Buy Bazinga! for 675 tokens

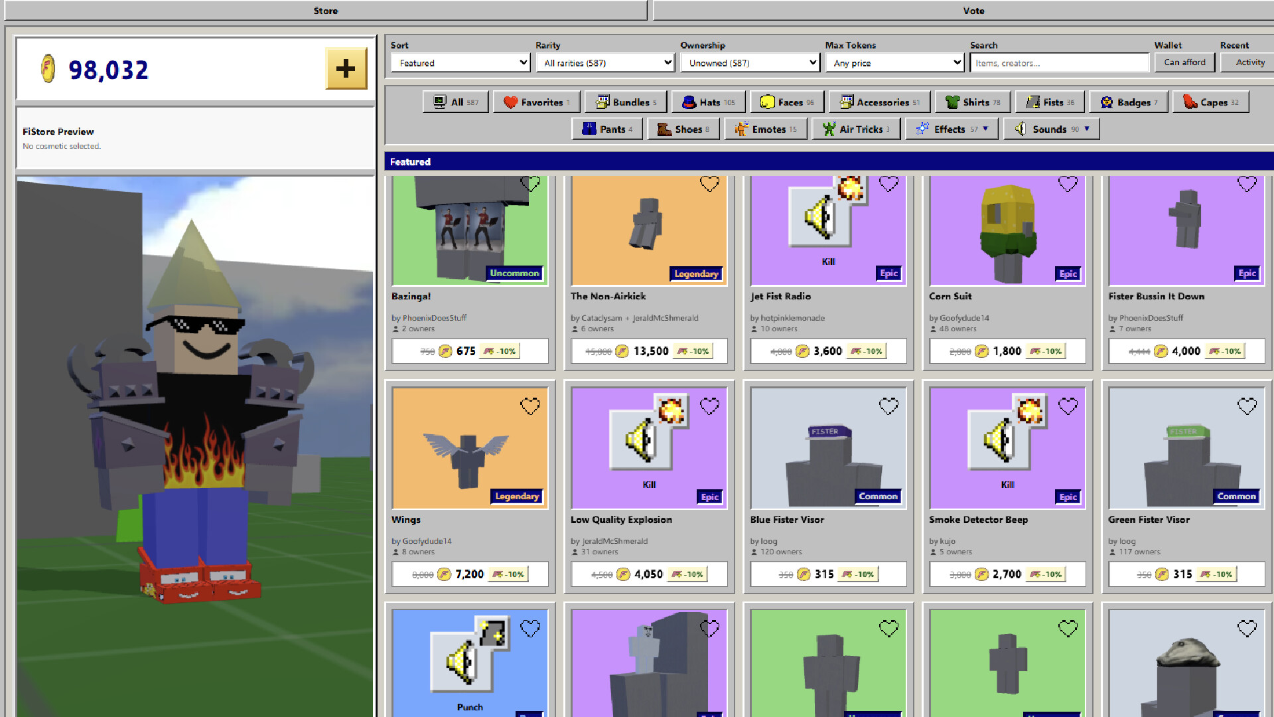[x=470, y=351]
